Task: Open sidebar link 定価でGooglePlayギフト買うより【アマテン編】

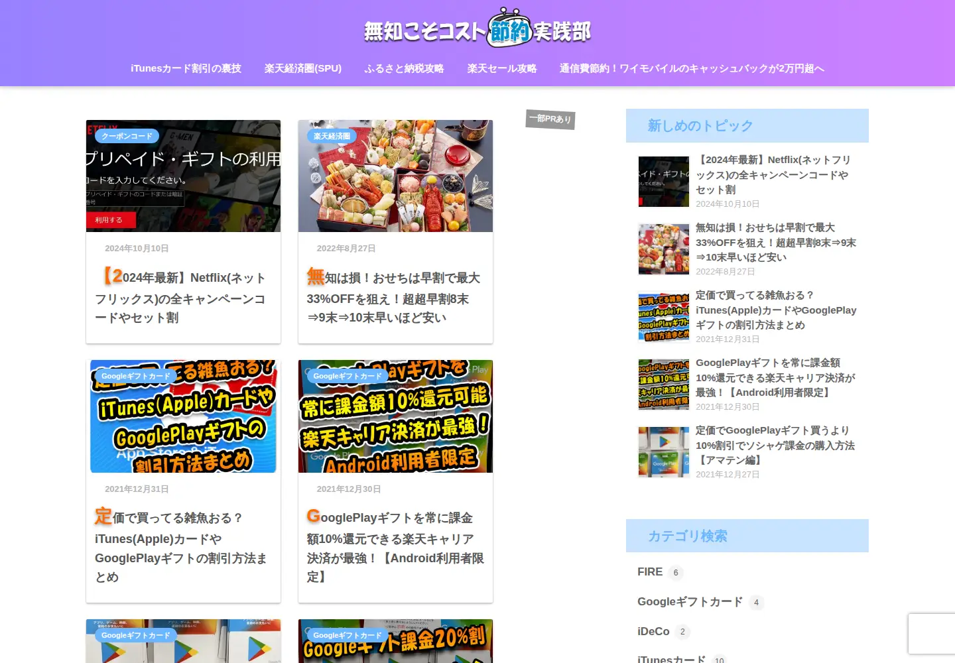Action: 776,445
